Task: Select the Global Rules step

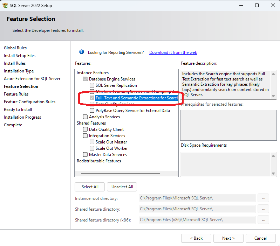Action: (15, 48)
